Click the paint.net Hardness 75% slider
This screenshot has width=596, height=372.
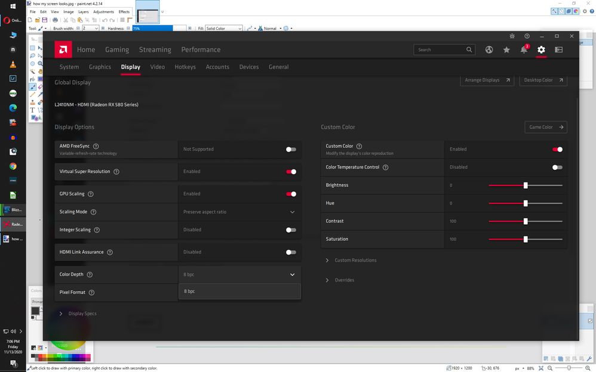159,29
